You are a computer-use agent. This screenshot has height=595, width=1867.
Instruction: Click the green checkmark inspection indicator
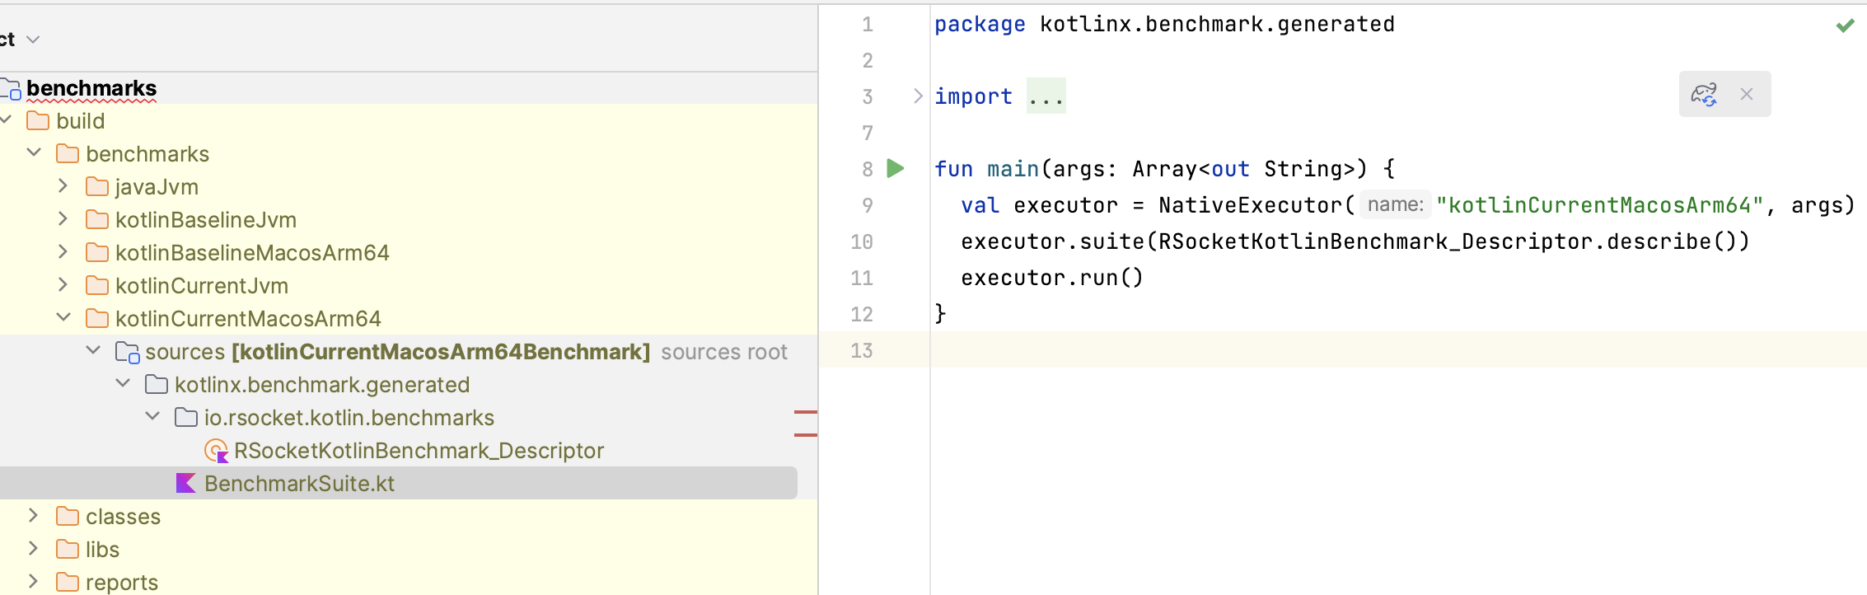tap(1846, 26)
